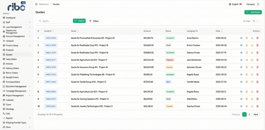
Task: Go to page 2 of quotes
Action: [x=249, y=114]
